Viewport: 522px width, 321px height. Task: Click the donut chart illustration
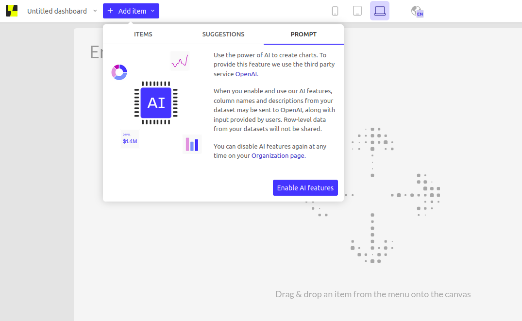coord(119,72)
